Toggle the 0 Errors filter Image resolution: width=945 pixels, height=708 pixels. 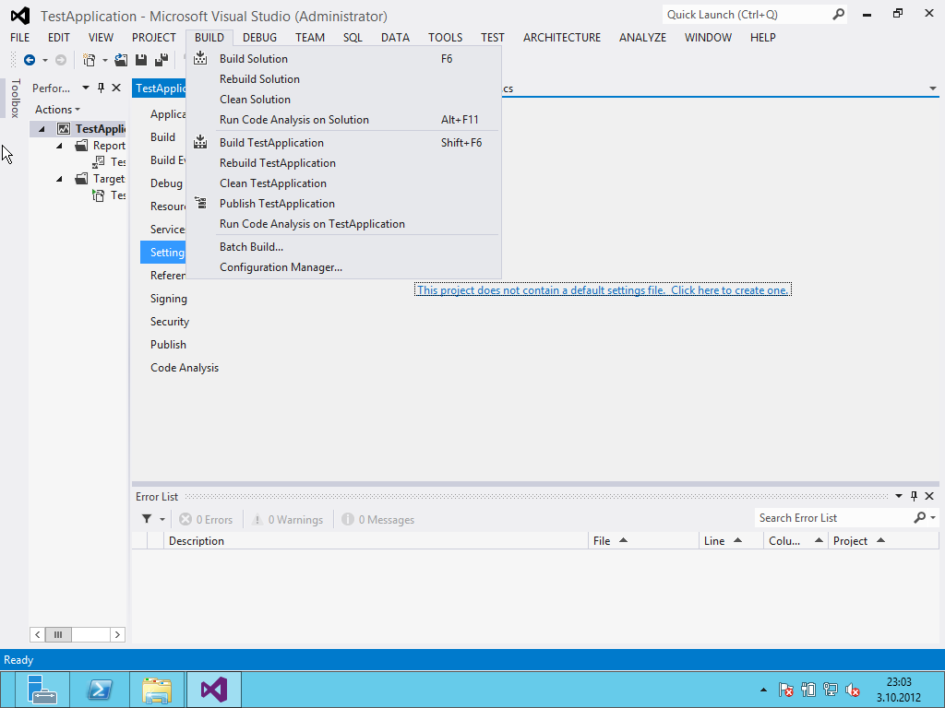206,520
